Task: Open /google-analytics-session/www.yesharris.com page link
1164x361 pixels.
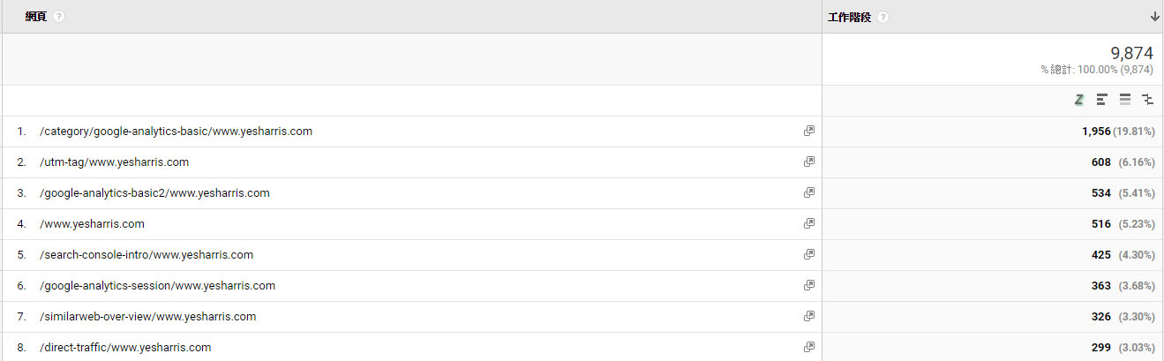Action: (157, 286)
